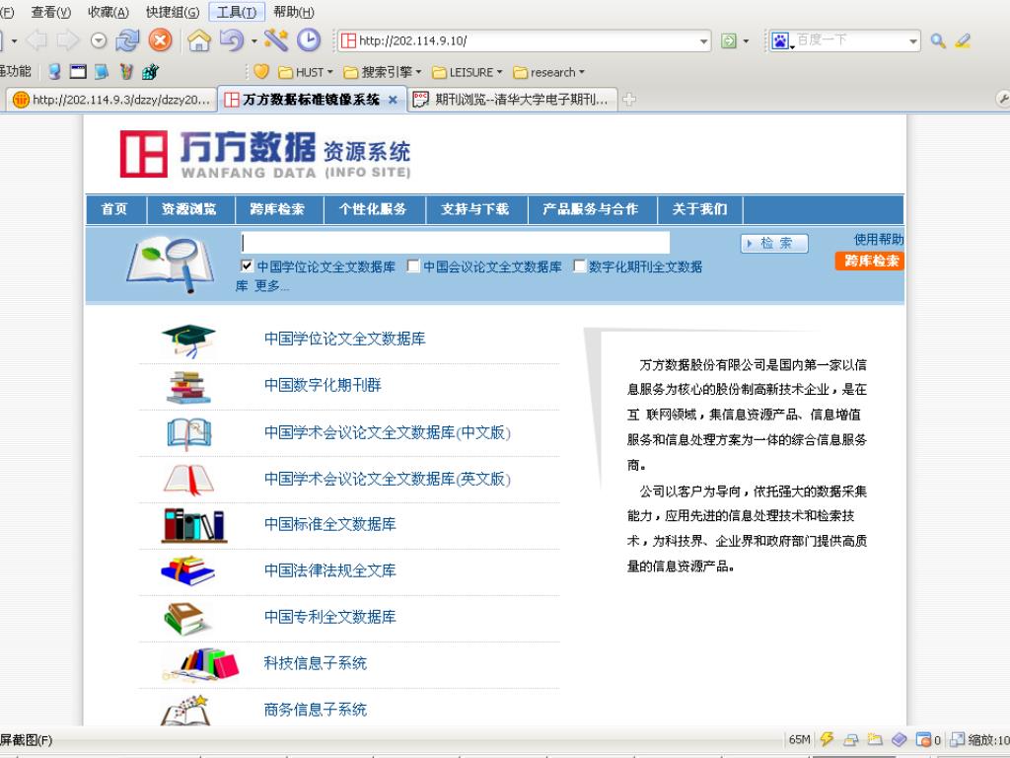Screen dimensions: 1010x758
Task: Check the 中国会议论文全文数据库 checkbox
Action: pyautogui.click(x=413, y=265)
